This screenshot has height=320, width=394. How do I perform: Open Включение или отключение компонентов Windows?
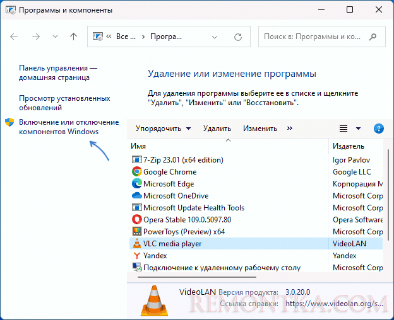69,127
